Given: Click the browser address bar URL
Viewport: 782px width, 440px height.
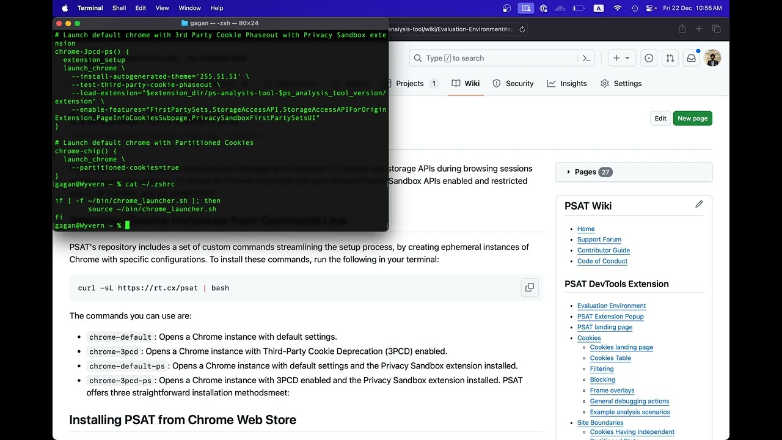Looking at the screenshot, I should click(x=450, y=29).
